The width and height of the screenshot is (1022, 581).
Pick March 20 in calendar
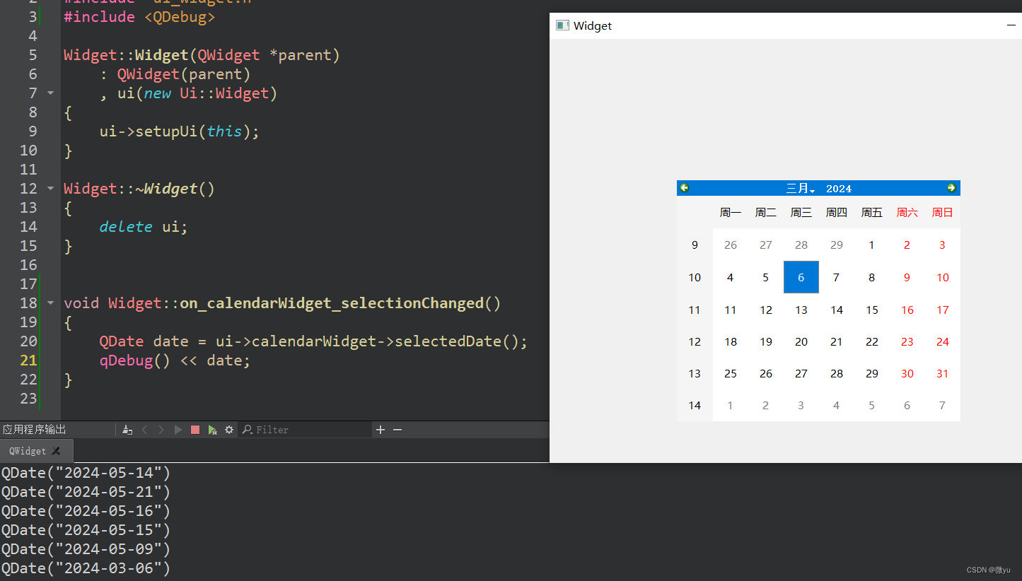point(801,341)
